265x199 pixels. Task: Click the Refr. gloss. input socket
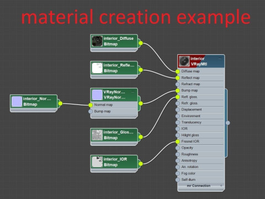(178, 103)
